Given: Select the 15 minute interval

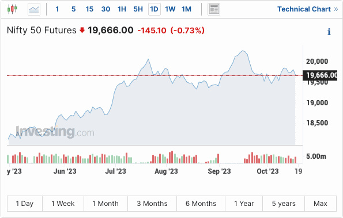Looking at the screenshot, I should pyautogui.click(x=89, y=9).
